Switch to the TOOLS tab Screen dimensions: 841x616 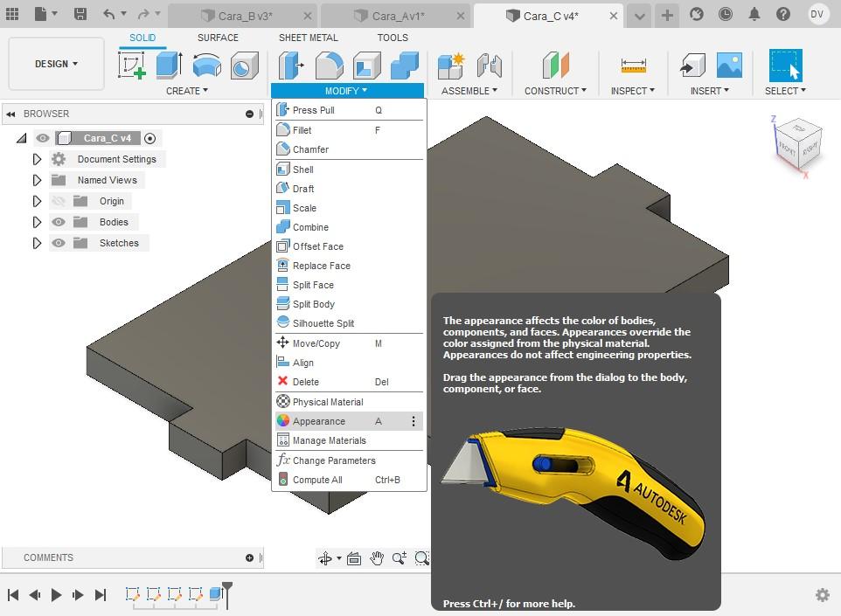tap(393, 38)
